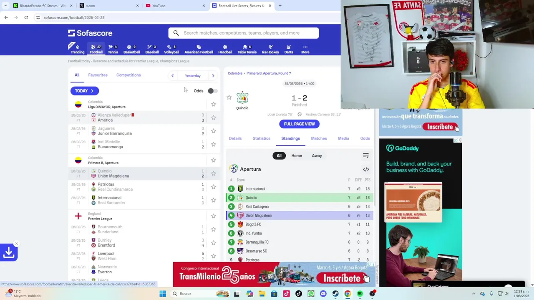Viewport: 534px width, 300px height.
Task: Go to the next day arrow
Action: [x=213, y=75]
